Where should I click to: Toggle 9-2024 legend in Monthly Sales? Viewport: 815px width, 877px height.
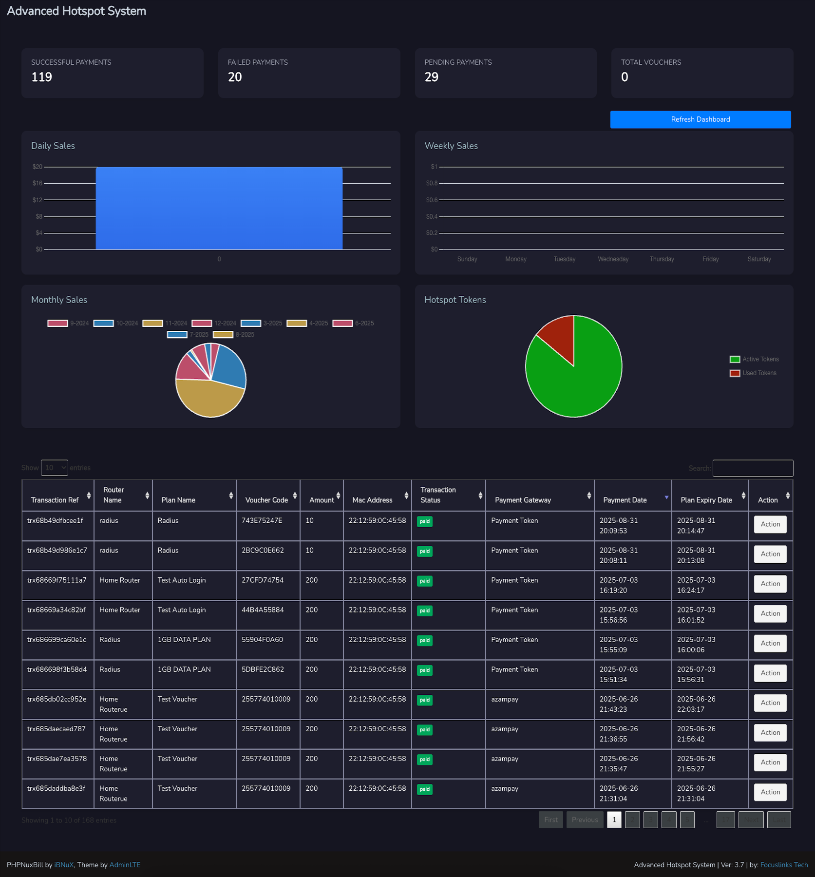coord(68,324)
